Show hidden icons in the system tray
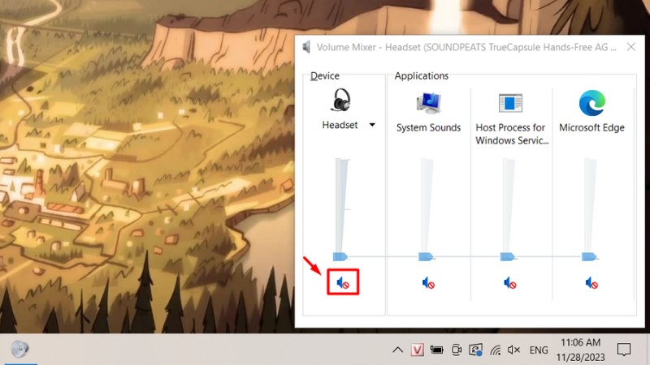 397,350
